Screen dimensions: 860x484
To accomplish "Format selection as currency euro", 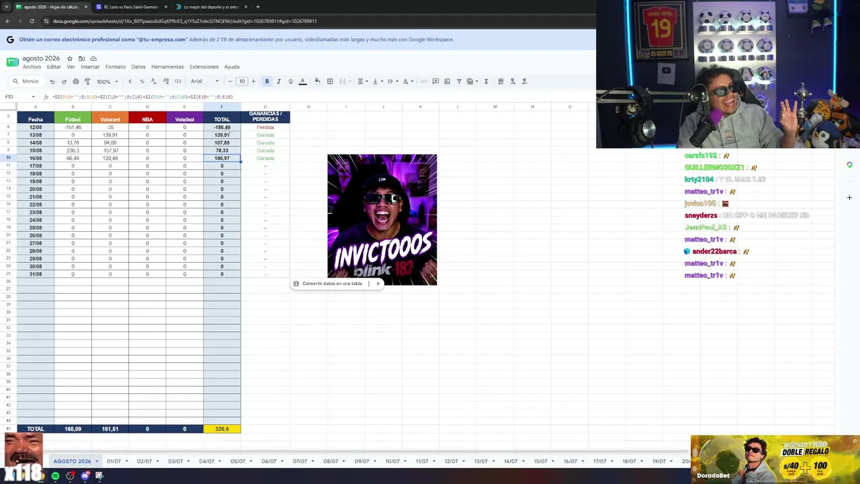I will click(130, 81).
